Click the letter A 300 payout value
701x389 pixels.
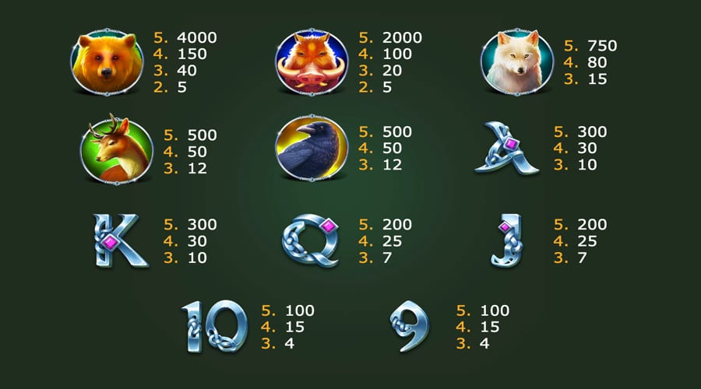pyautogui.click(x=593, y=131)
